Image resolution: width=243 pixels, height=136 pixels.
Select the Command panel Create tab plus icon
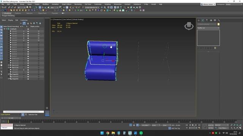[199, 20]
